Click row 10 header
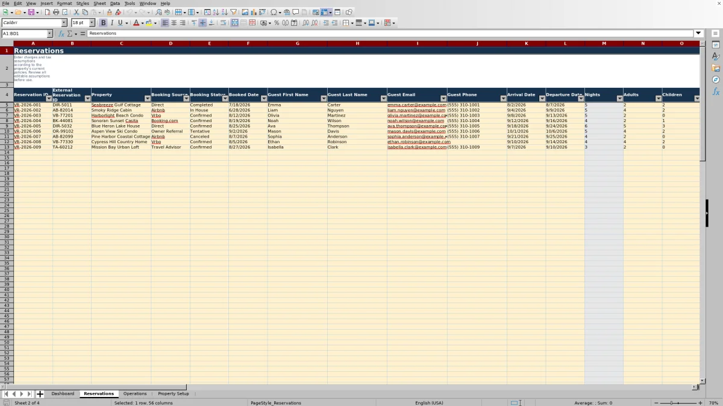 coord(7,131)
